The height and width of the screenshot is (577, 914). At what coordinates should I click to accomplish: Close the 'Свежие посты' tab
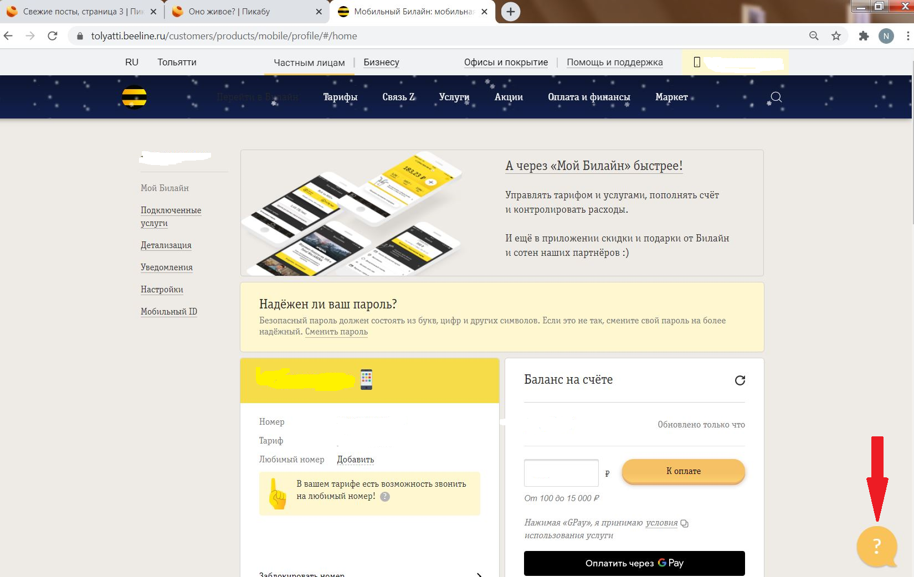coord(153,12)
